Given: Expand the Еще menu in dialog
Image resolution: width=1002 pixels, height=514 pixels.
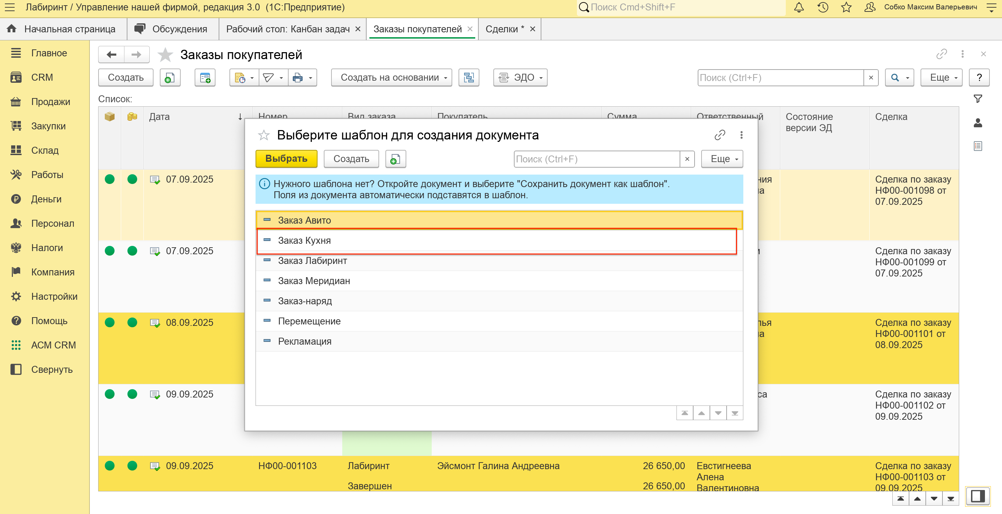Looking at the screenshot, I should 721,159.
